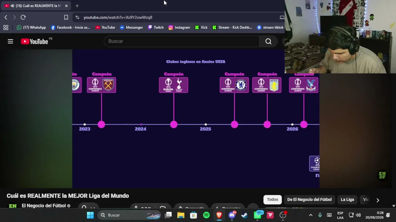Viewport: 396px width, 222px height.
Task: Click the taskbar Buscar search box
Action: 129,215
